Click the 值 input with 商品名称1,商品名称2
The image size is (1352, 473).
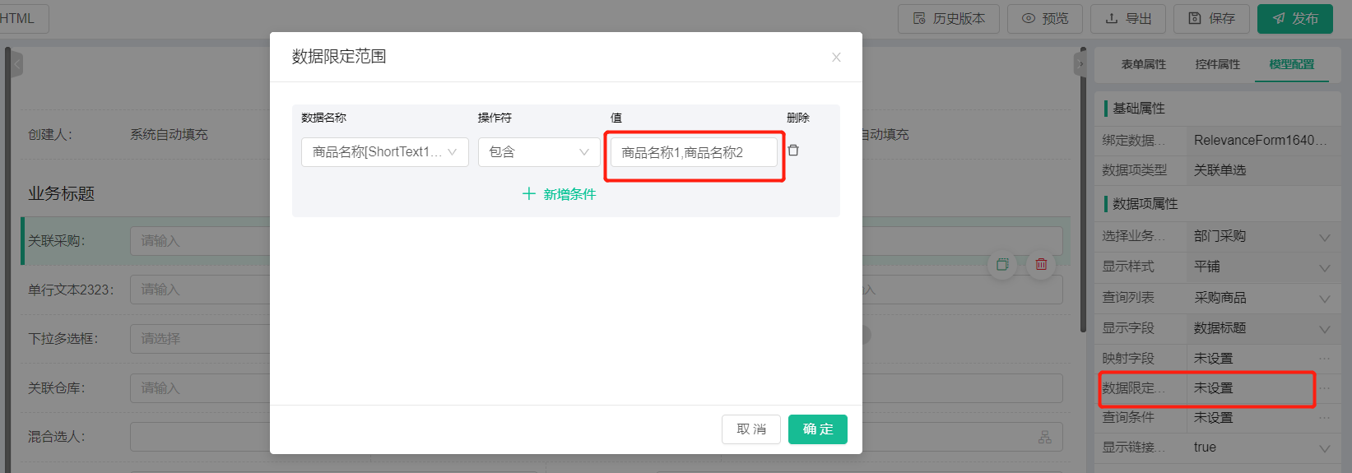(694, 152)
